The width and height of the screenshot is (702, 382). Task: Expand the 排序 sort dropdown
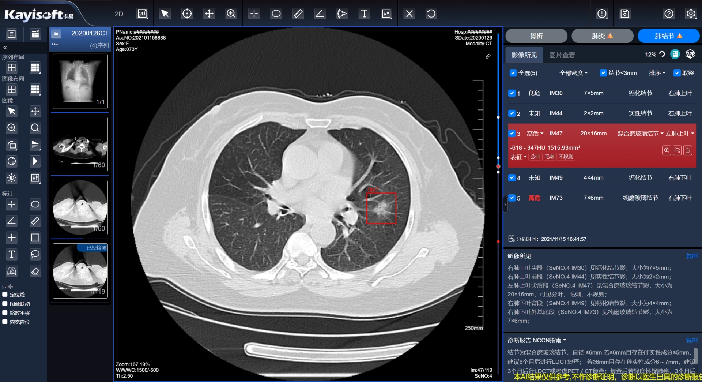(657, 73)
